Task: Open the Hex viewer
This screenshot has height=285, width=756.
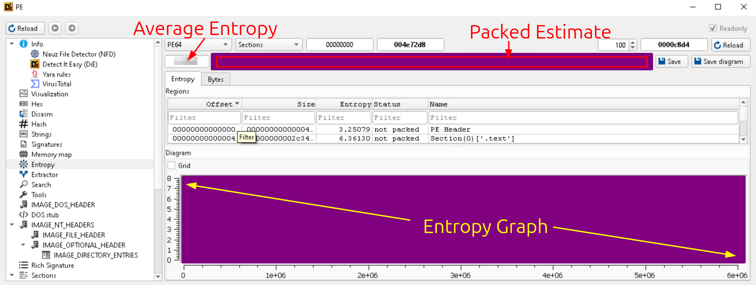Action: [x=37, y=104]
